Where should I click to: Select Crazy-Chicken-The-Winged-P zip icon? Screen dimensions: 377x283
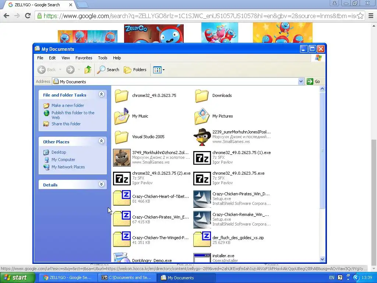click(122, 239)
